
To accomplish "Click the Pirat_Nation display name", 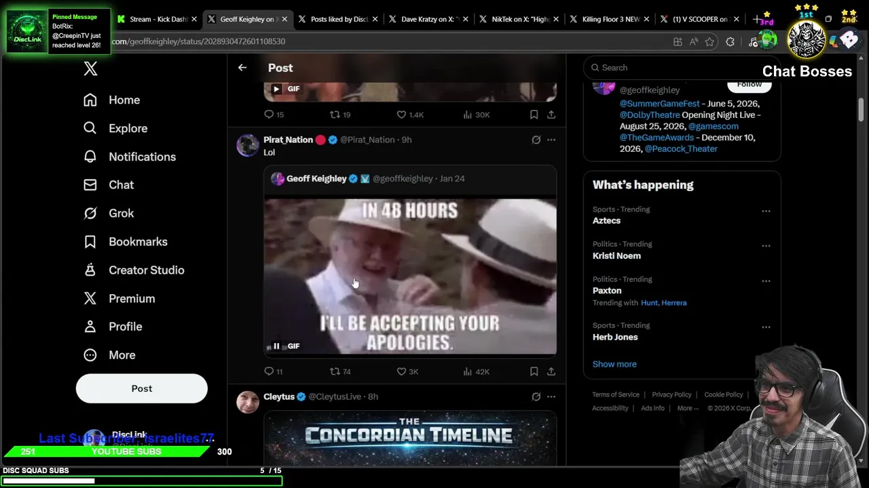I will 288,140.
